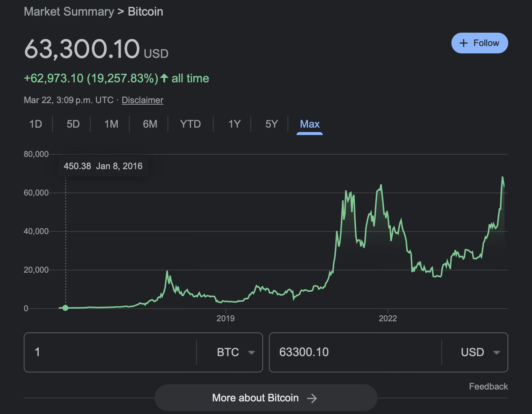Click the 80,000 y-axis label
532x414 pixels.
coord(36,154)
